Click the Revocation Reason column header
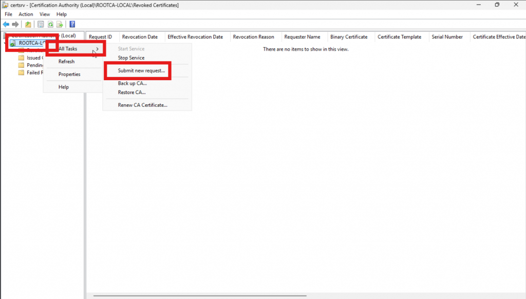 [253, 37]
